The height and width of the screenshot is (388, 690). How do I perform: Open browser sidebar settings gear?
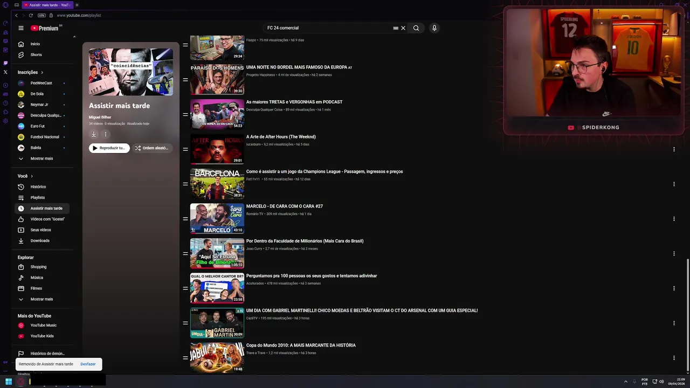[5, 121]
